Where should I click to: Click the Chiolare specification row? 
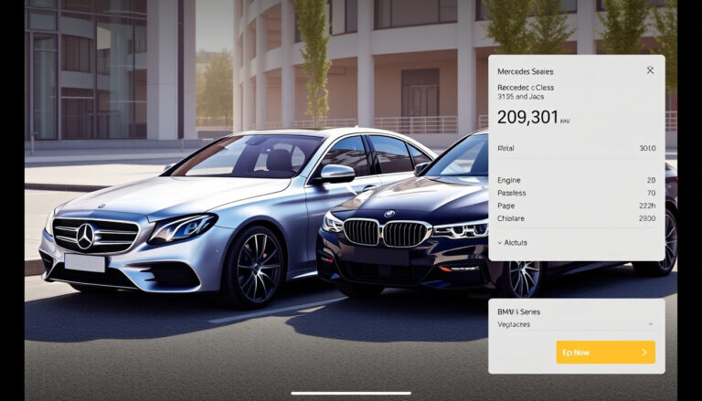(577, 218)
